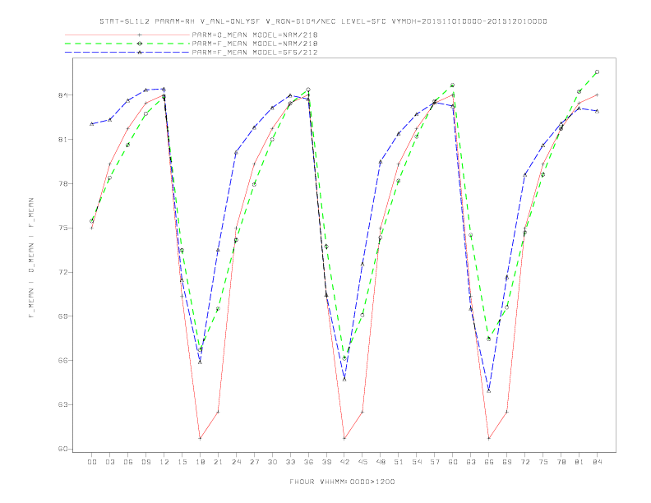Select legend entry PARM=F_MEAN MODEL=GFS/212
The height and width of the screenshot is (503, 651).
pyautogui.click(x=255, y=53)
